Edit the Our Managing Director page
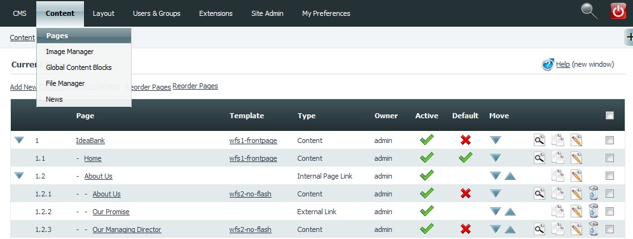This screenshot has width=633, height=239. point(576,229)
